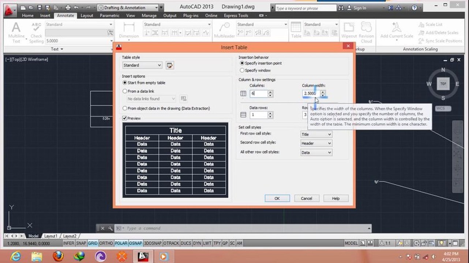This screenshot has height=263, width=469.
Task: Click the command line customize wrench icon
Action: pos(110,228)
